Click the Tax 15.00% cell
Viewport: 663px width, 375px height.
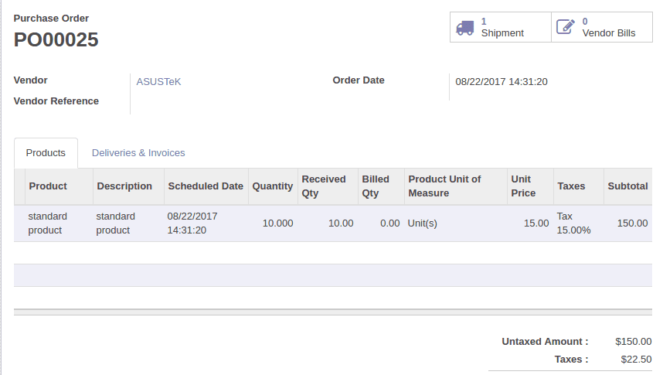[x=573, y=223]
